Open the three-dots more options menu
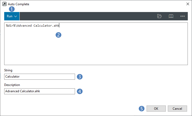Screen dimensions: 192x116 [183, 16]
